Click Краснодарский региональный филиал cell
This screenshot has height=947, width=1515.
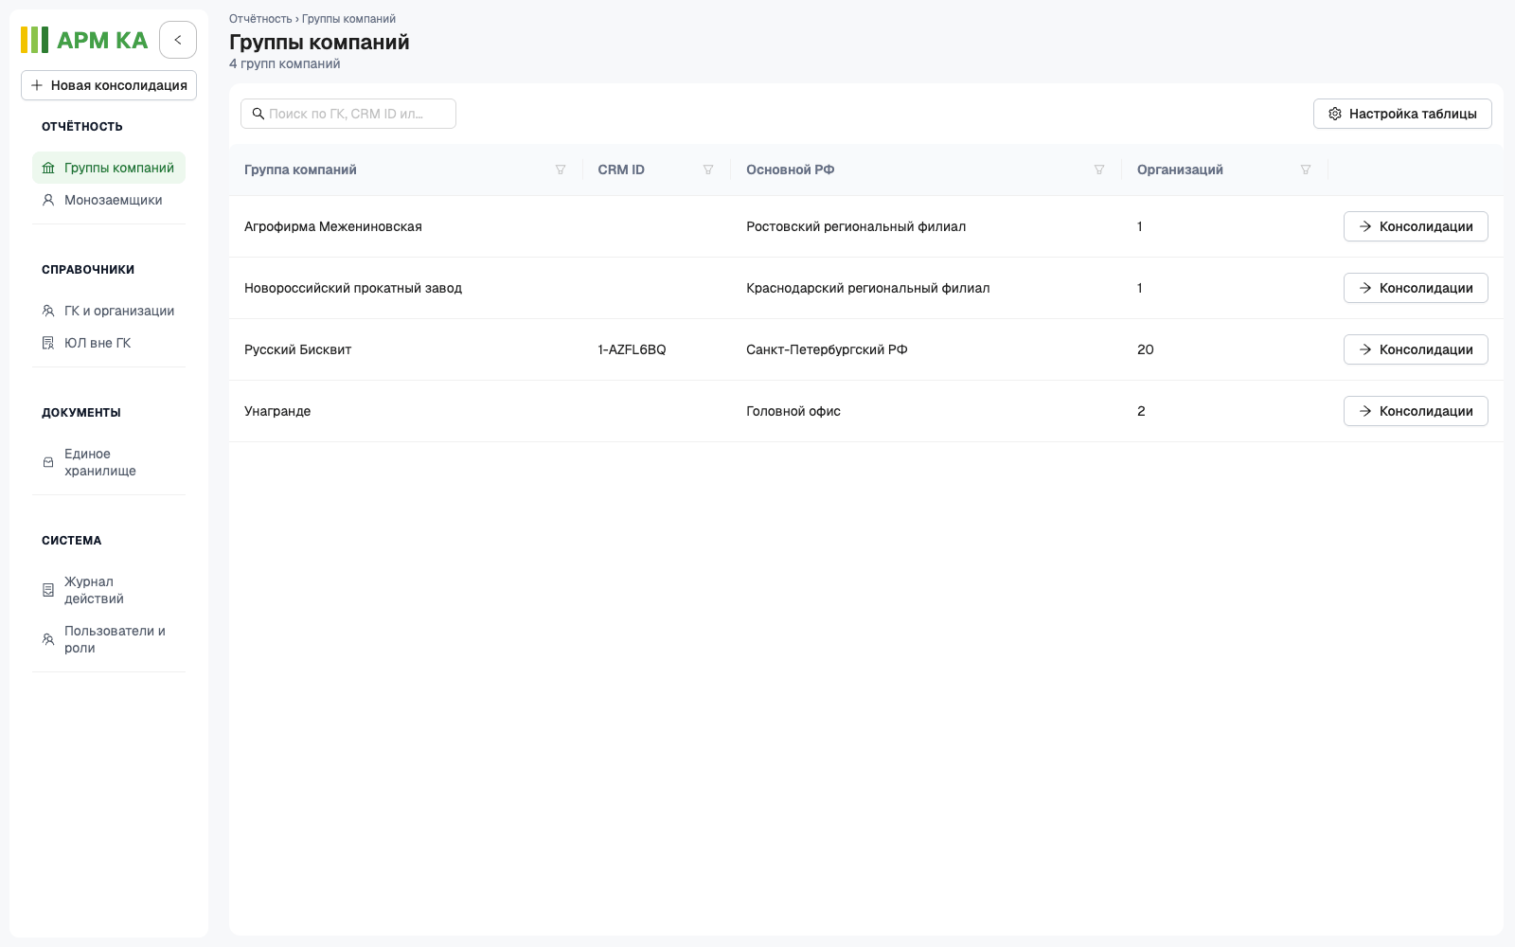click(867, 288)
